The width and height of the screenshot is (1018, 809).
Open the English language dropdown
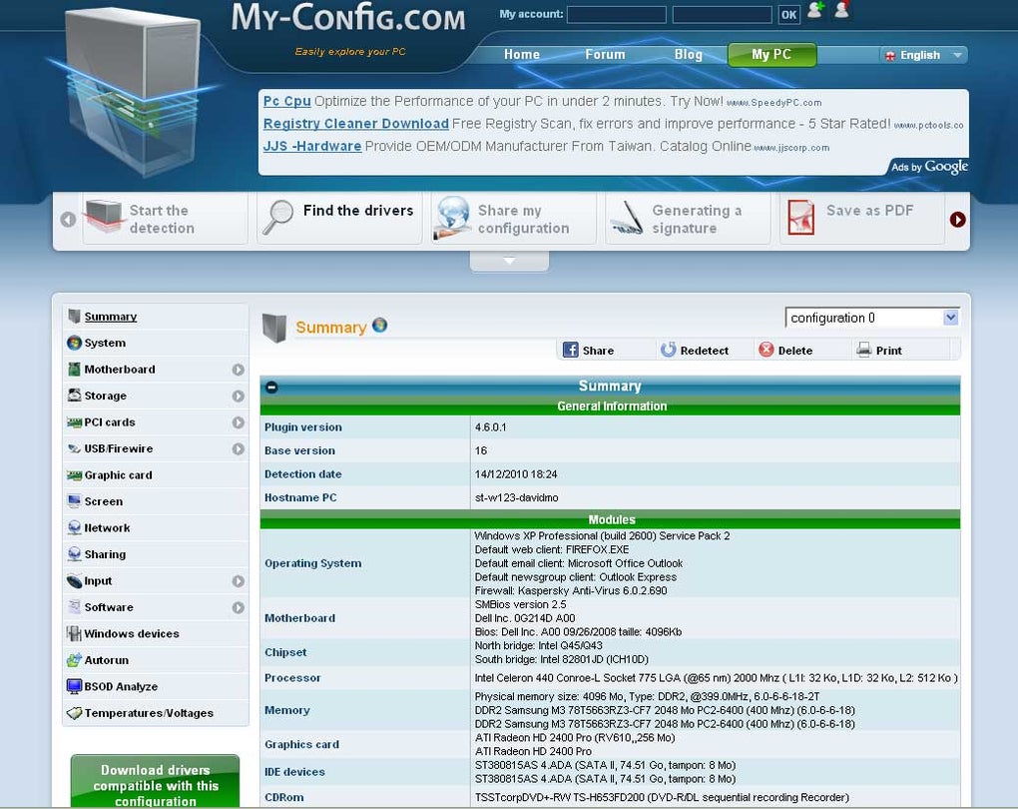[923, 55]
